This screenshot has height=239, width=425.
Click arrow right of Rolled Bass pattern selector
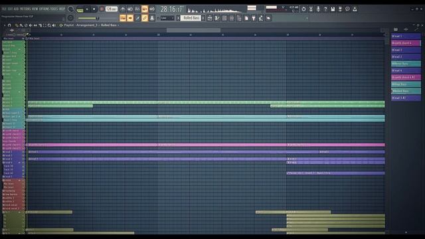tap(203, 18)
